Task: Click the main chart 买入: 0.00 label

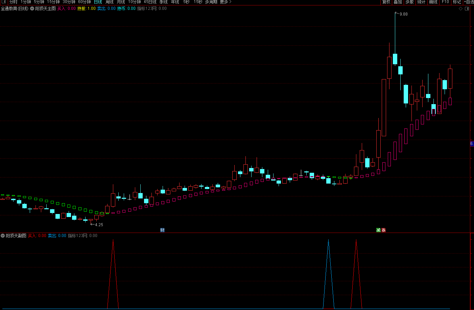Action: [67, 8]
